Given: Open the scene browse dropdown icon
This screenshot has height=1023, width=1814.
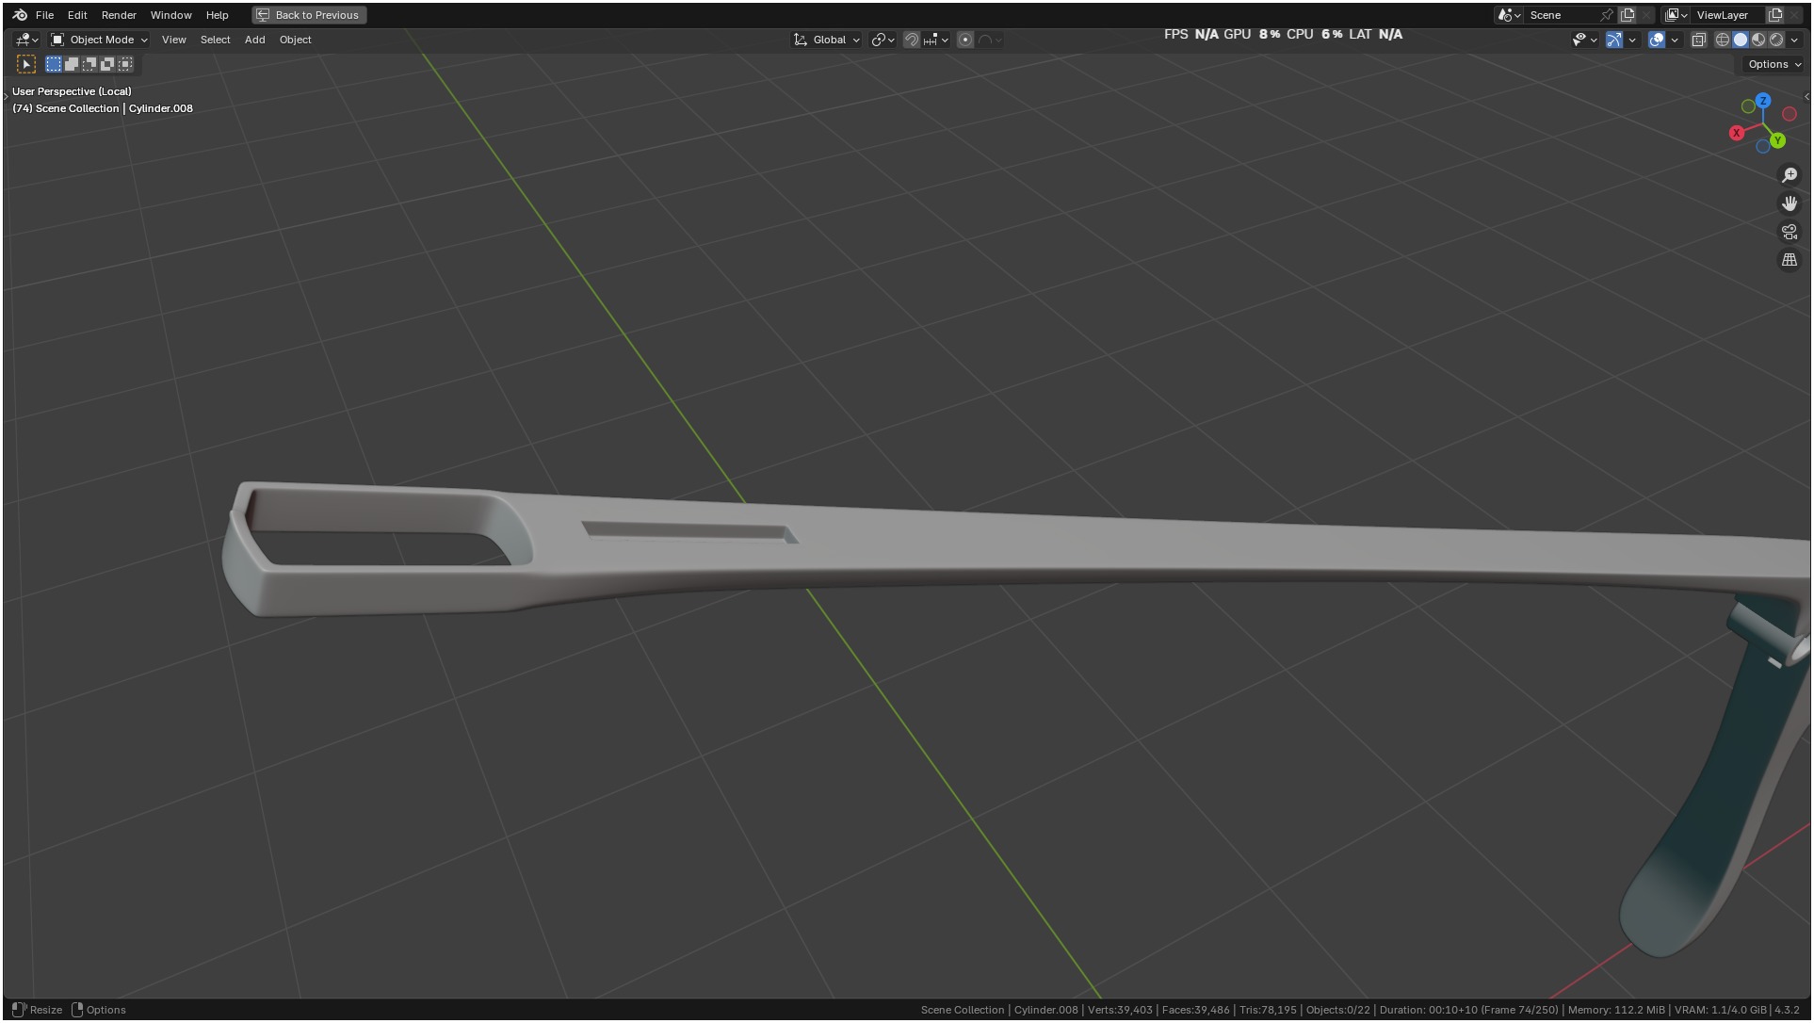Looking at the screenshot, I should tap(1509, 15).
